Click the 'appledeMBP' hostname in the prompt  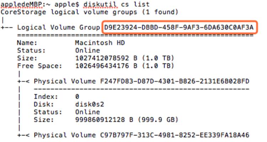21,4
